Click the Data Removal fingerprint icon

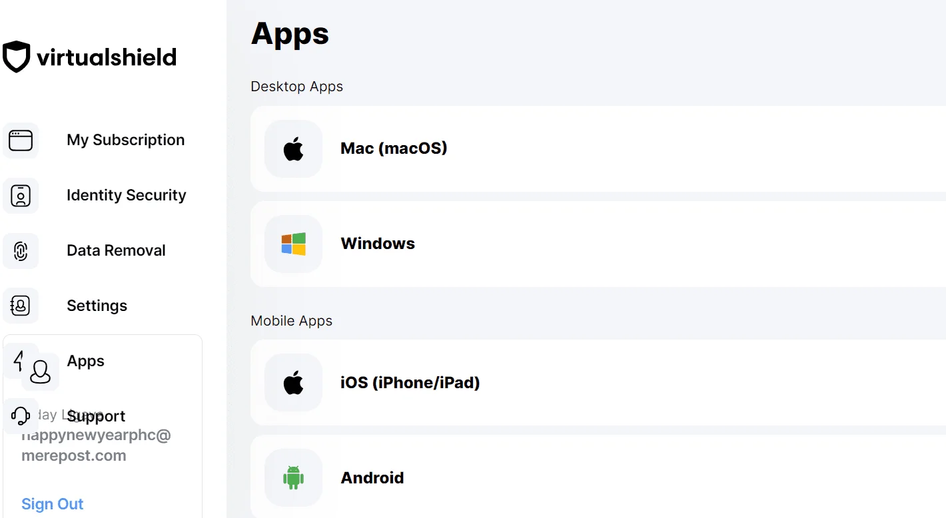point(21,251)
